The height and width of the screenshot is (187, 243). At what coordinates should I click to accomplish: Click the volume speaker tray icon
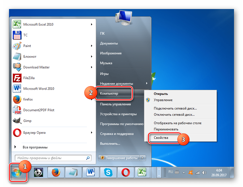click(x=204, y=173)
